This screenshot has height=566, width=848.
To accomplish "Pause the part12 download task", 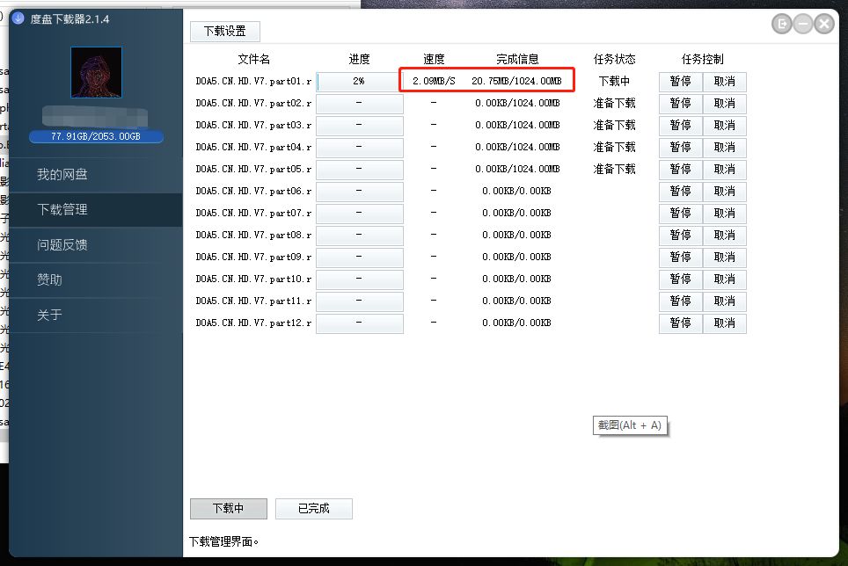I will pyautogui.click(x=680, y=323).
